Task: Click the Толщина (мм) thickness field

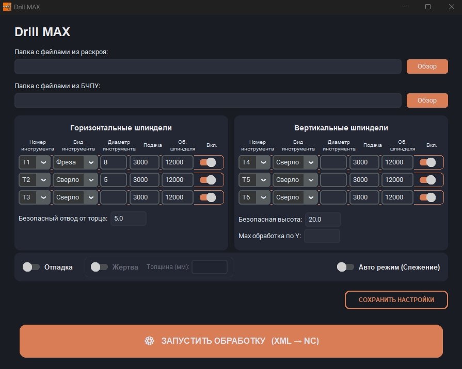Action: [x=210, y=267]
